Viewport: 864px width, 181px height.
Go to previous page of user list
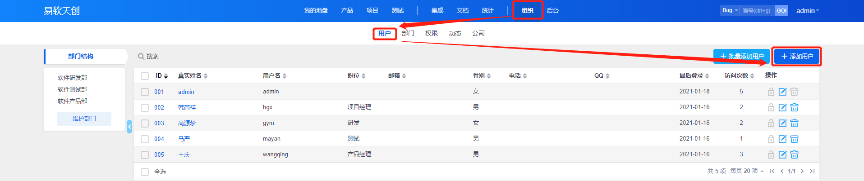coord(782,171)
